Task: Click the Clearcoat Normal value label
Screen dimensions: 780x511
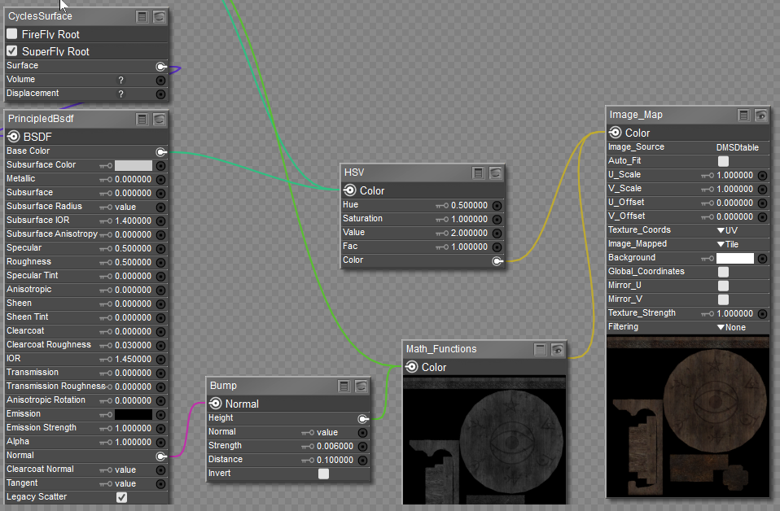Action: 125,470
